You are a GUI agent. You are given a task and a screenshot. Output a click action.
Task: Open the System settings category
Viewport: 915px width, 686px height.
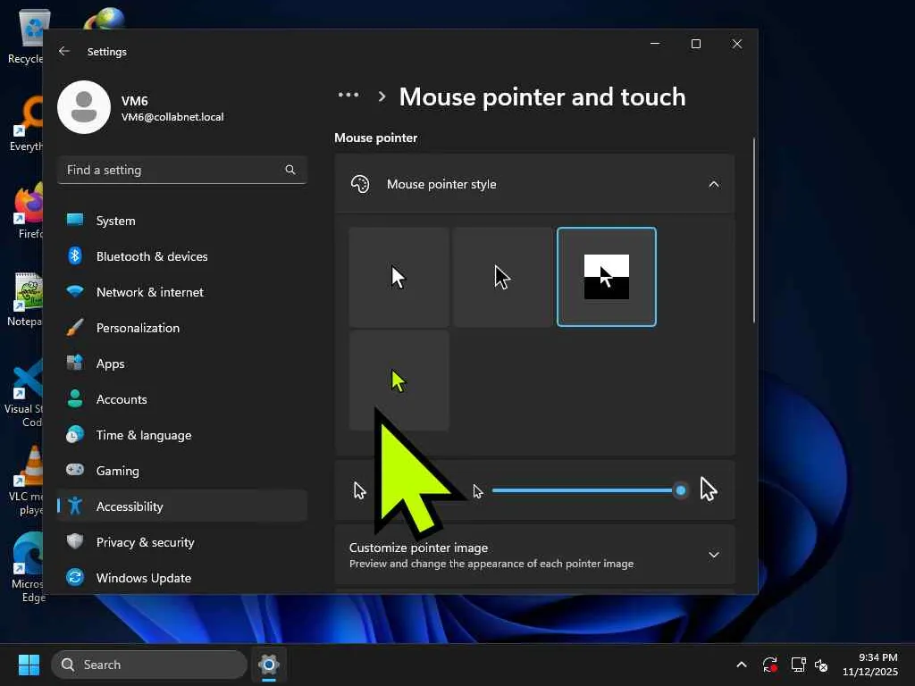(x=182, y=222)
